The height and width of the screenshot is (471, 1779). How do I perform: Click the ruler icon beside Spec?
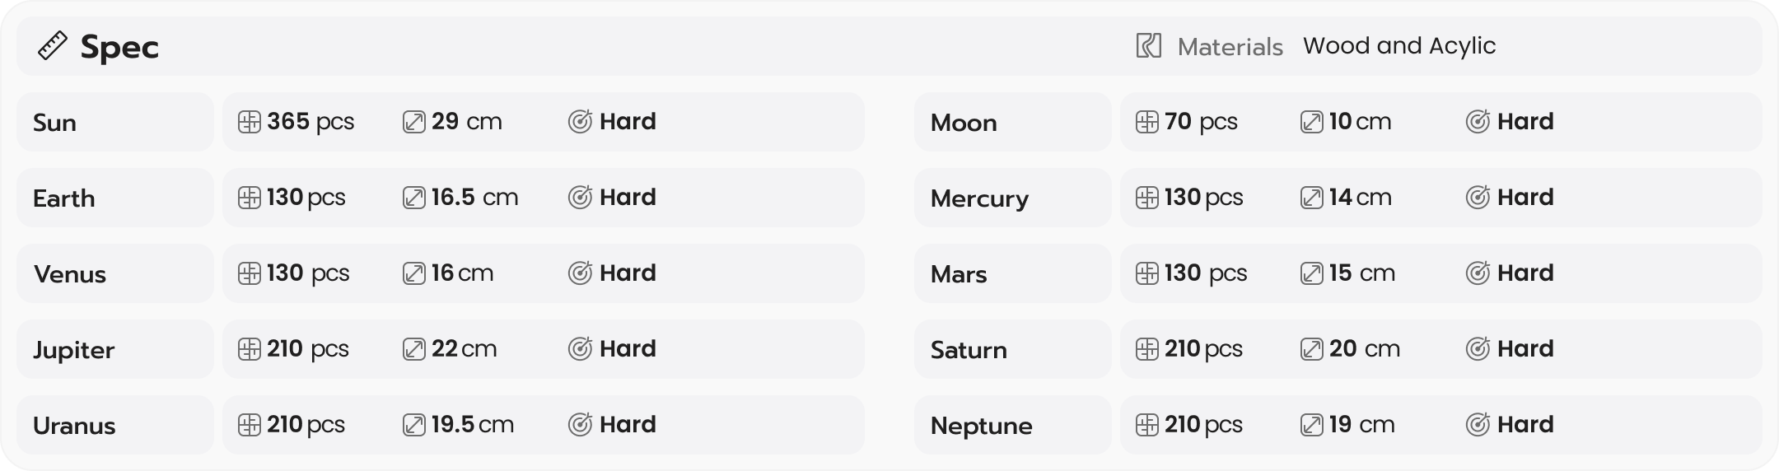52,46
